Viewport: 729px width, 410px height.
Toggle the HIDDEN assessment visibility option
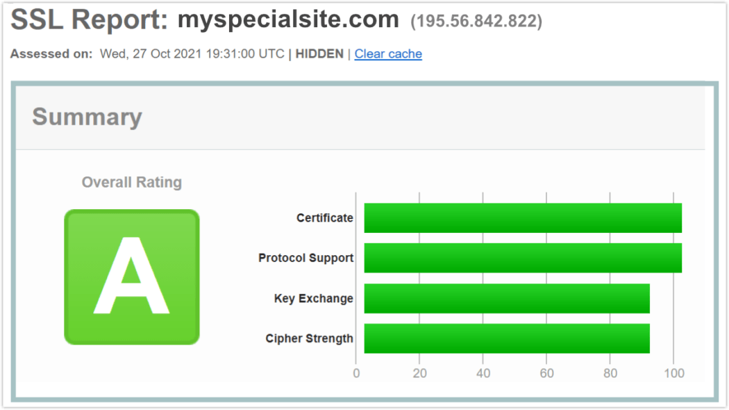point(319,54)
